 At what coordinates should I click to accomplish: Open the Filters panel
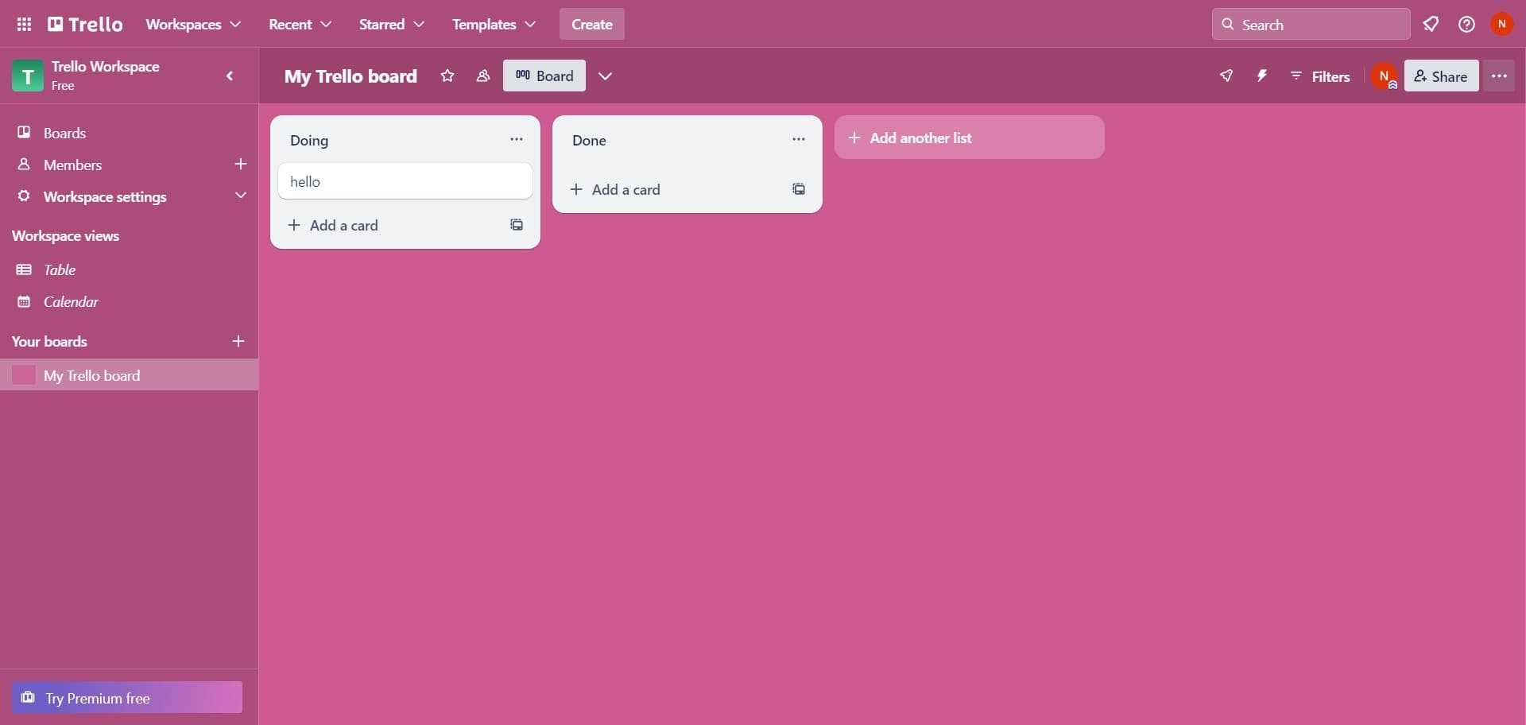click(1319, 76)
